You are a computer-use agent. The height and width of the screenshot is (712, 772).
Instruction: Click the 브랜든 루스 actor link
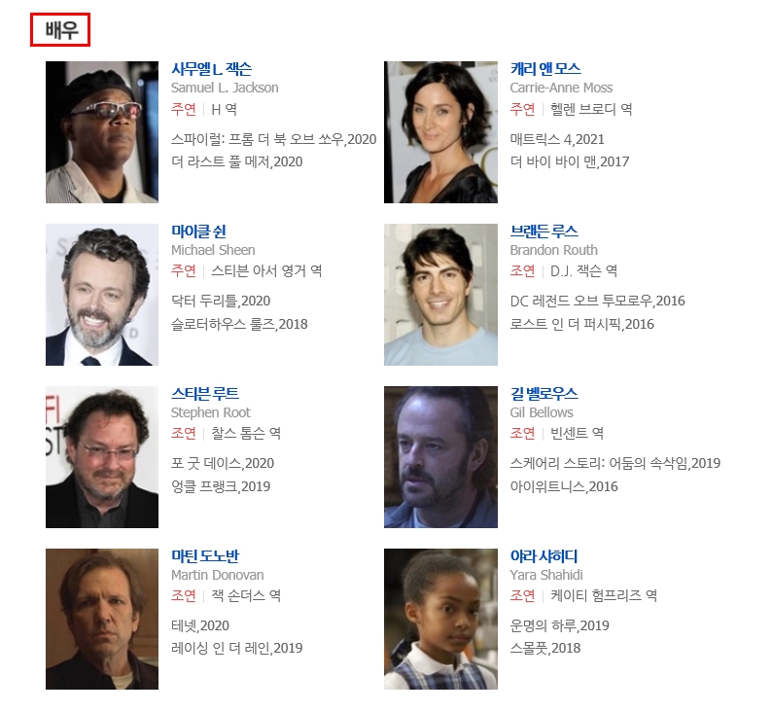click(544, 231)
